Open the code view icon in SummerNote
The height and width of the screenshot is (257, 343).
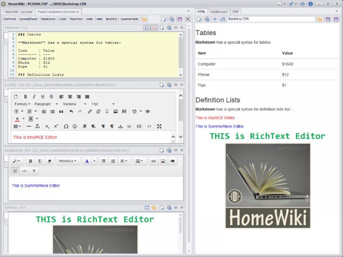(25, 171)
